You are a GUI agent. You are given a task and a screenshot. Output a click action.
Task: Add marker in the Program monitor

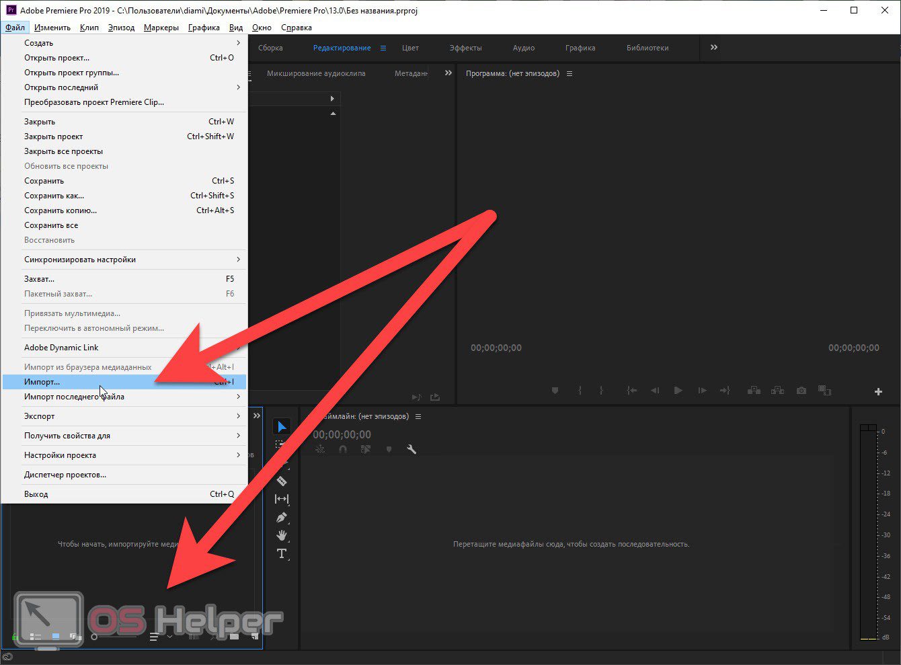555,391
